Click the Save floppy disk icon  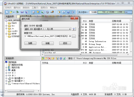pos(22,12)
